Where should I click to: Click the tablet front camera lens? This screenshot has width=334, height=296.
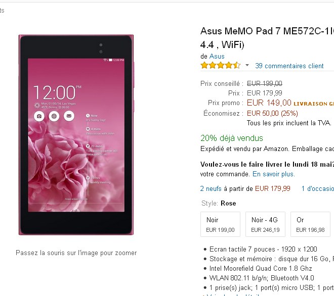coord(100,46)
